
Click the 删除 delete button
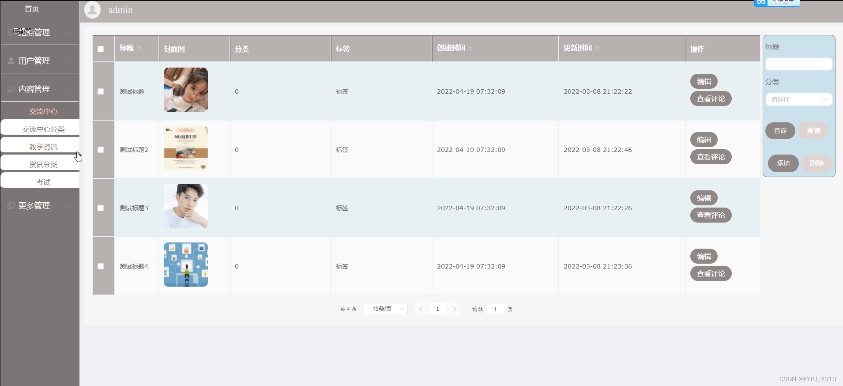(817, 163)
